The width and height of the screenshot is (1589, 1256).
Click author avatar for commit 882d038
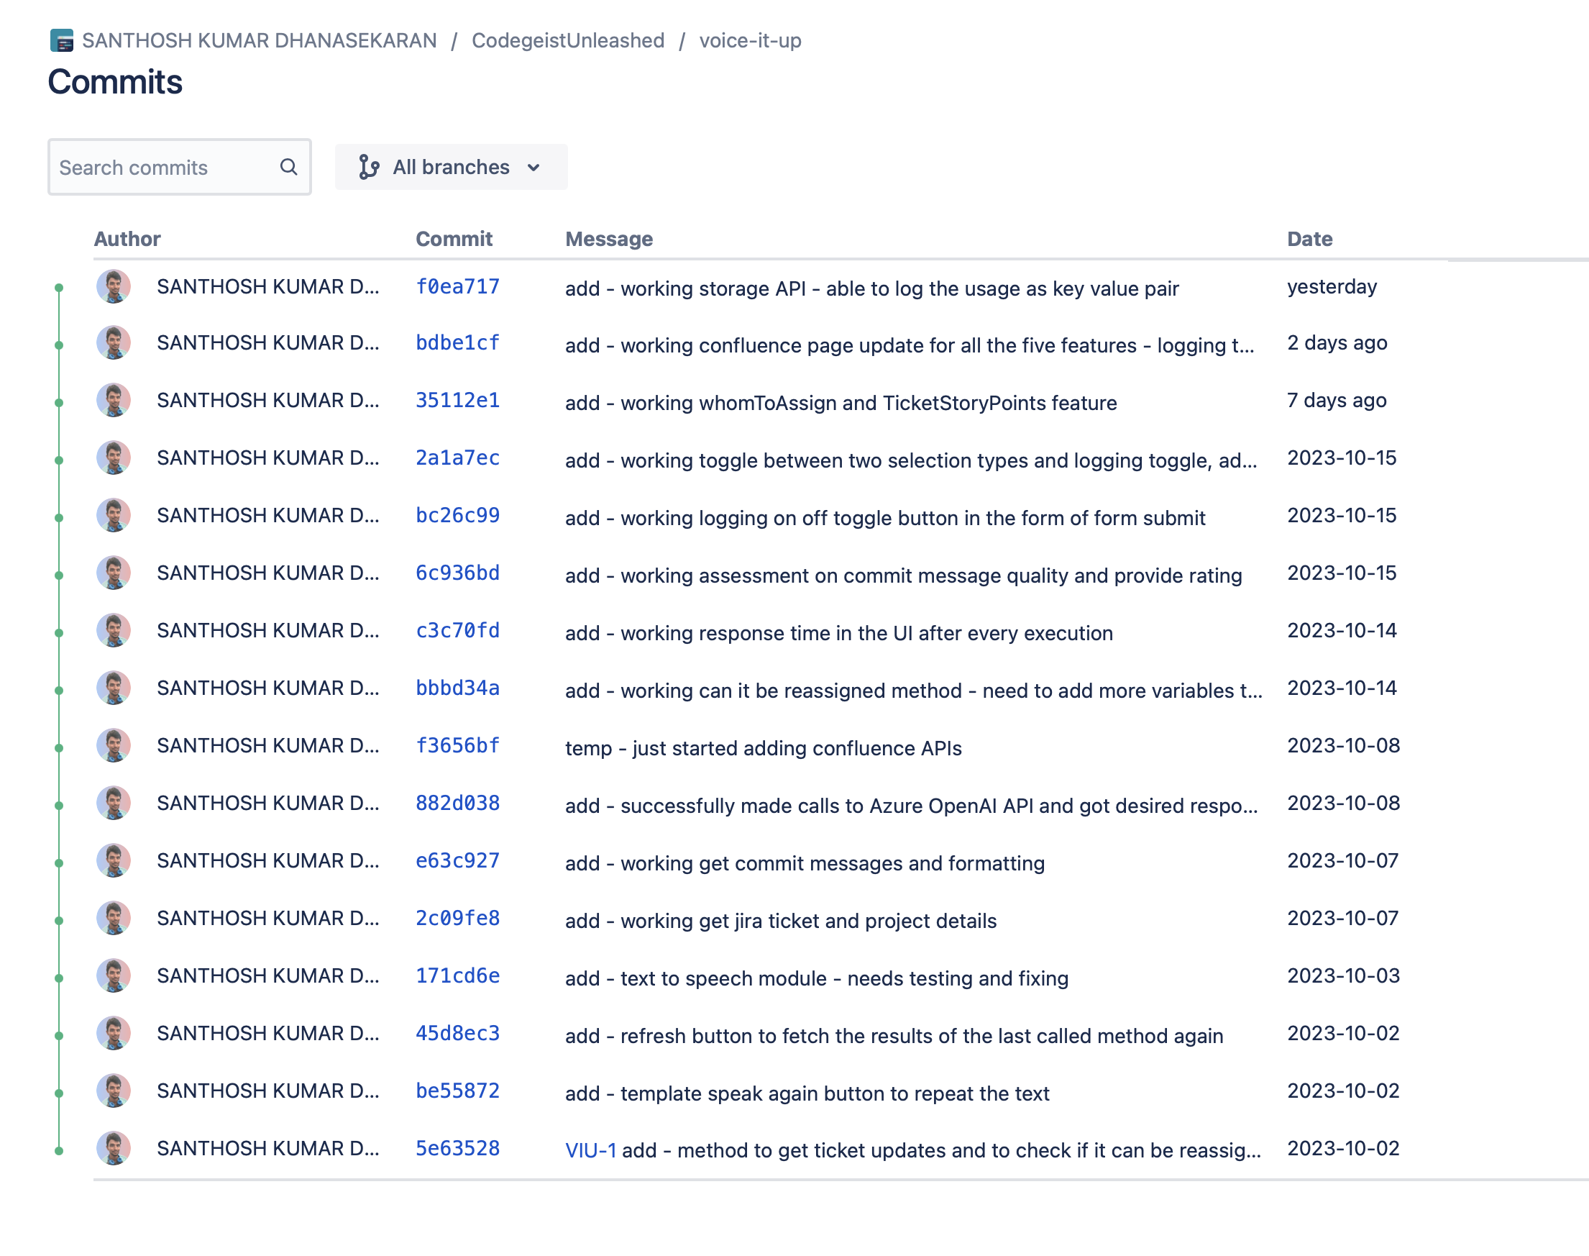[x=114, y=803]
